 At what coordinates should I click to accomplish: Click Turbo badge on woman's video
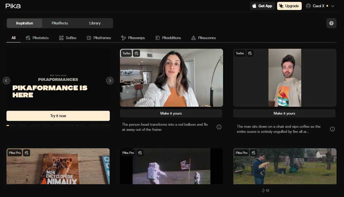126,53
